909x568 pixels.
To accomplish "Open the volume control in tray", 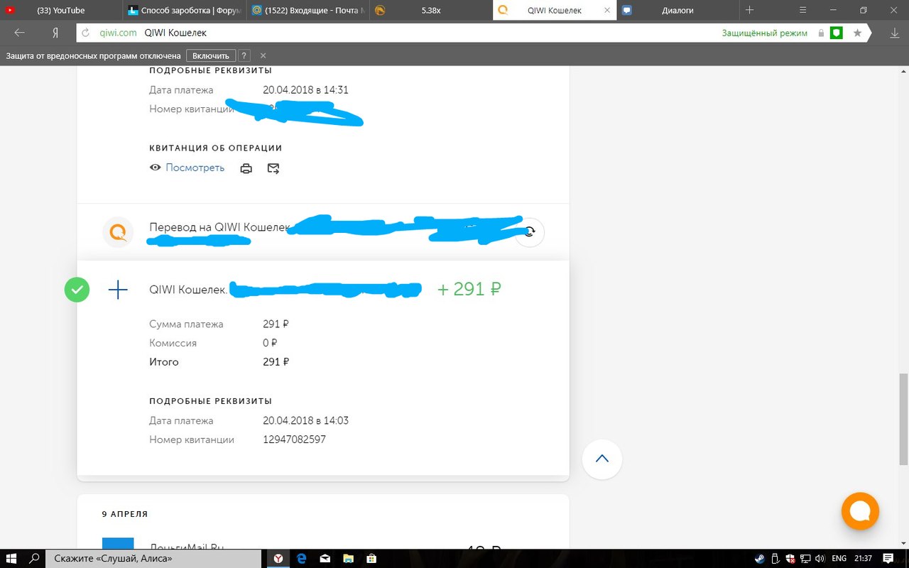I will (x=822, y=558).
